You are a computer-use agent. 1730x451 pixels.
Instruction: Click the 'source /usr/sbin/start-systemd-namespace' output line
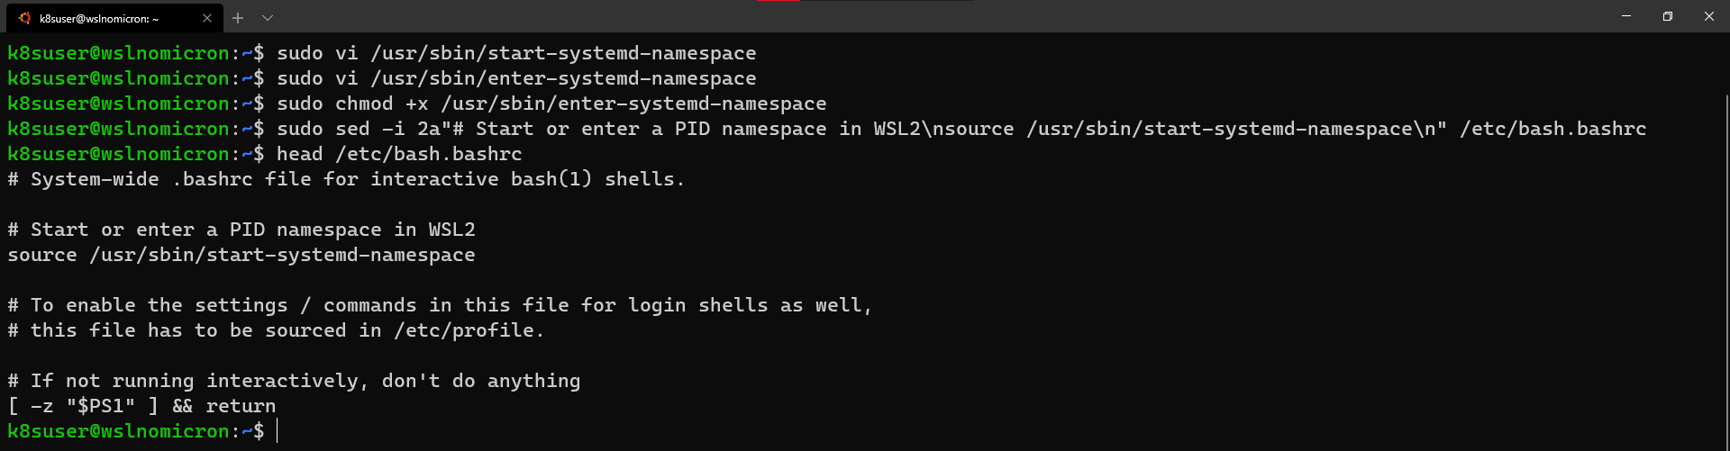pyautogui.click(x=241, y=255)
